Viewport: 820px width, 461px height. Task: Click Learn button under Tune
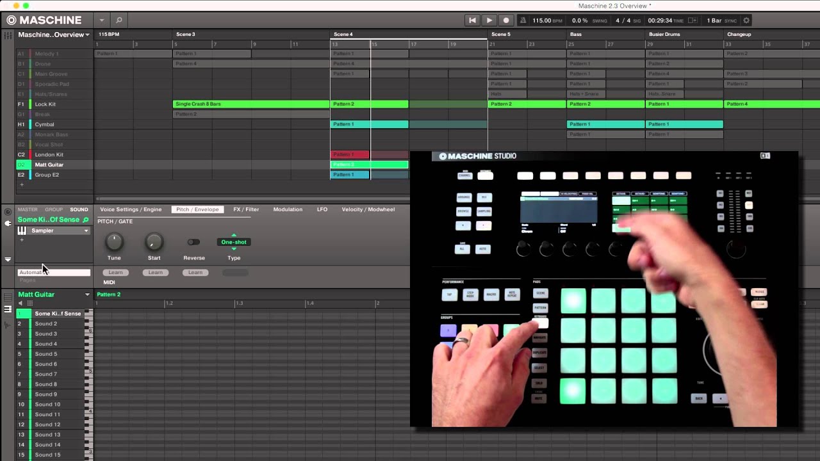115,272
